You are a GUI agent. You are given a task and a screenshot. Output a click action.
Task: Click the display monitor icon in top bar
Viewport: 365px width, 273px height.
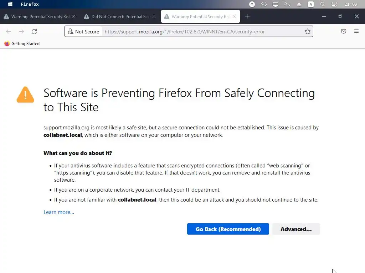click(276, 4)
